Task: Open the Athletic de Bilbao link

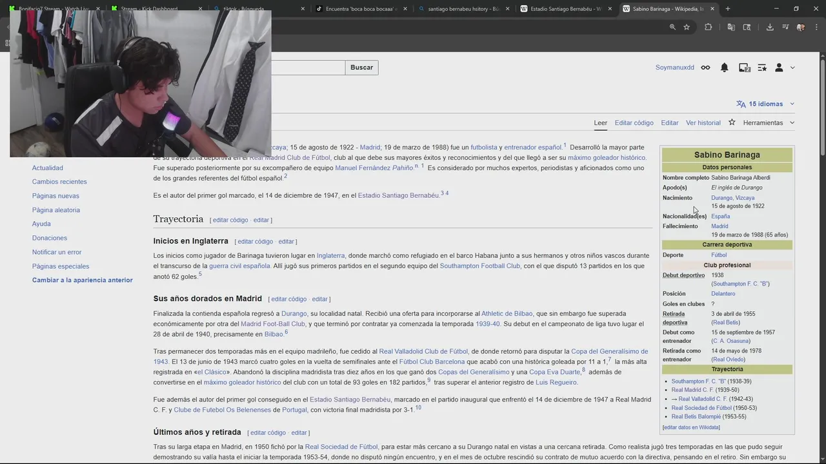Action: 507,314
